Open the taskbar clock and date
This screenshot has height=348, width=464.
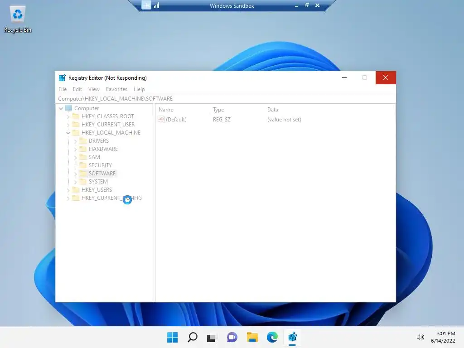click(443, 337)
